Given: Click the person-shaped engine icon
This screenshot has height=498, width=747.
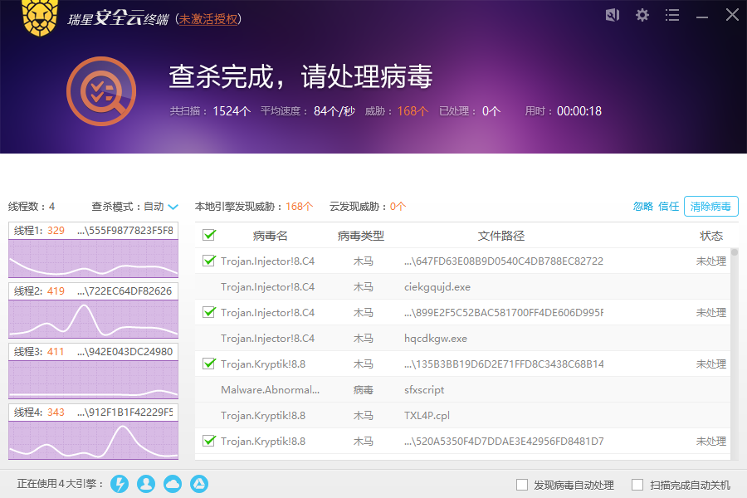Looking at the screenshot, I should [146, 484].
